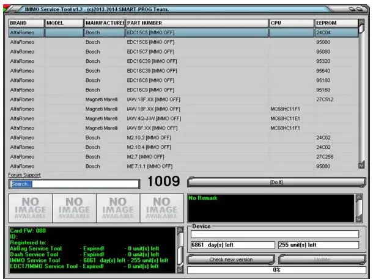Click the 1009 entry counter
The image size is (373, 279).
pos(164,181)
